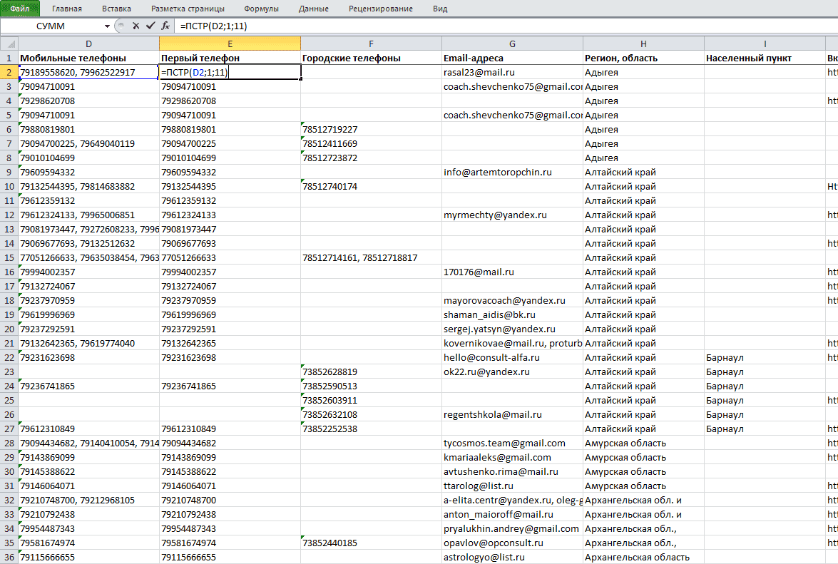Select column F header
The width and height of the screenshot is (838, 564).
click(371, 43)
